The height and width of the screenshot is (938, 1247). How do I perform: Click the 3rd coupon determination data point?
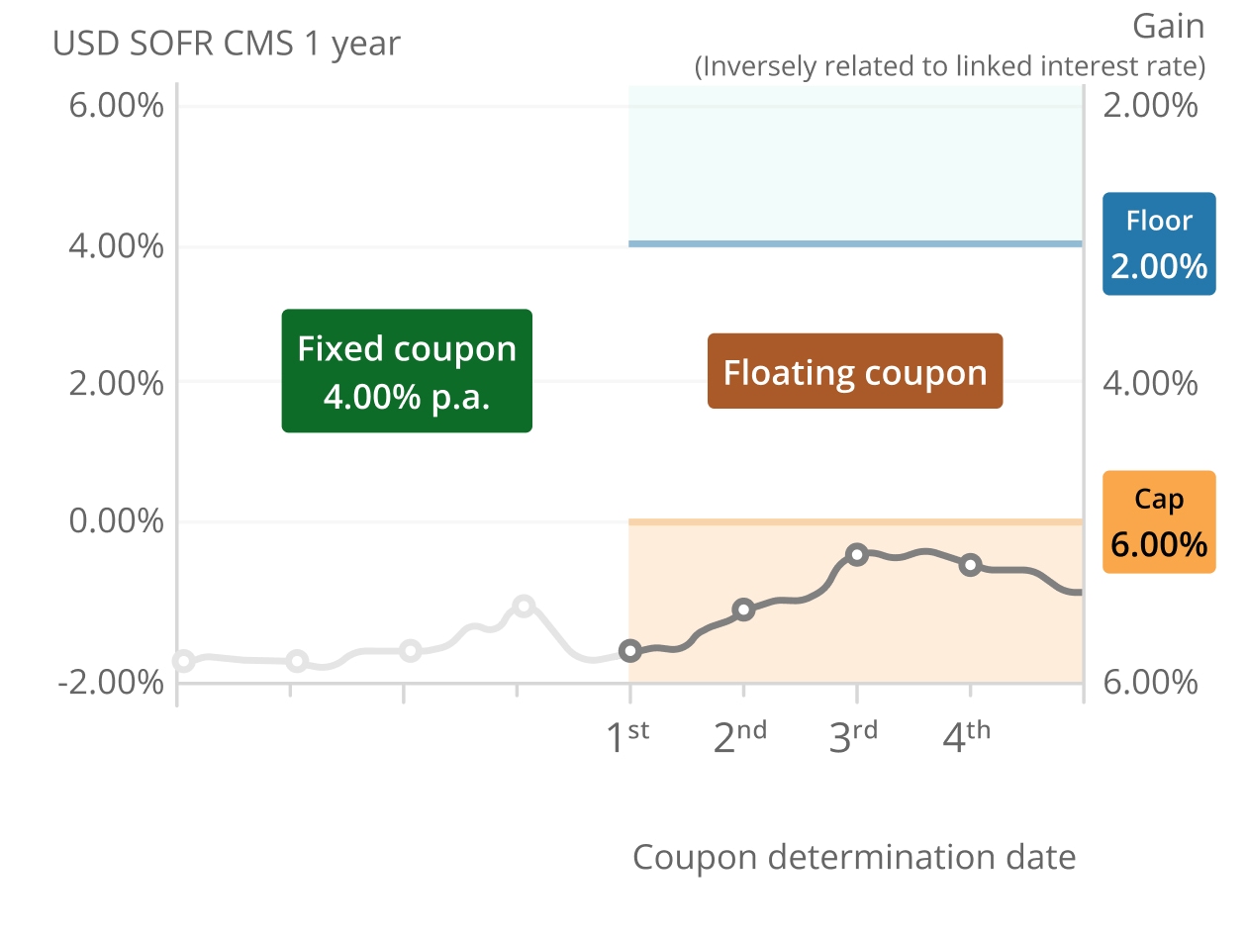[858, 554]
